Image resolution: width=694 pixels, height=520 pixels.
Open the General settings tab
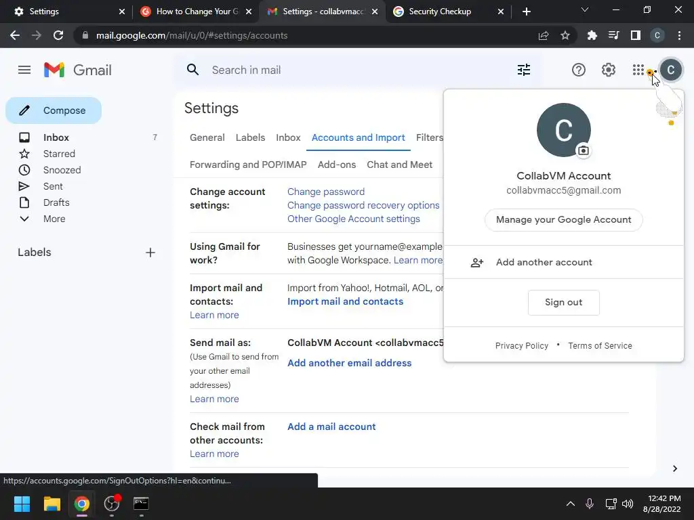click(x=207, y=137)
